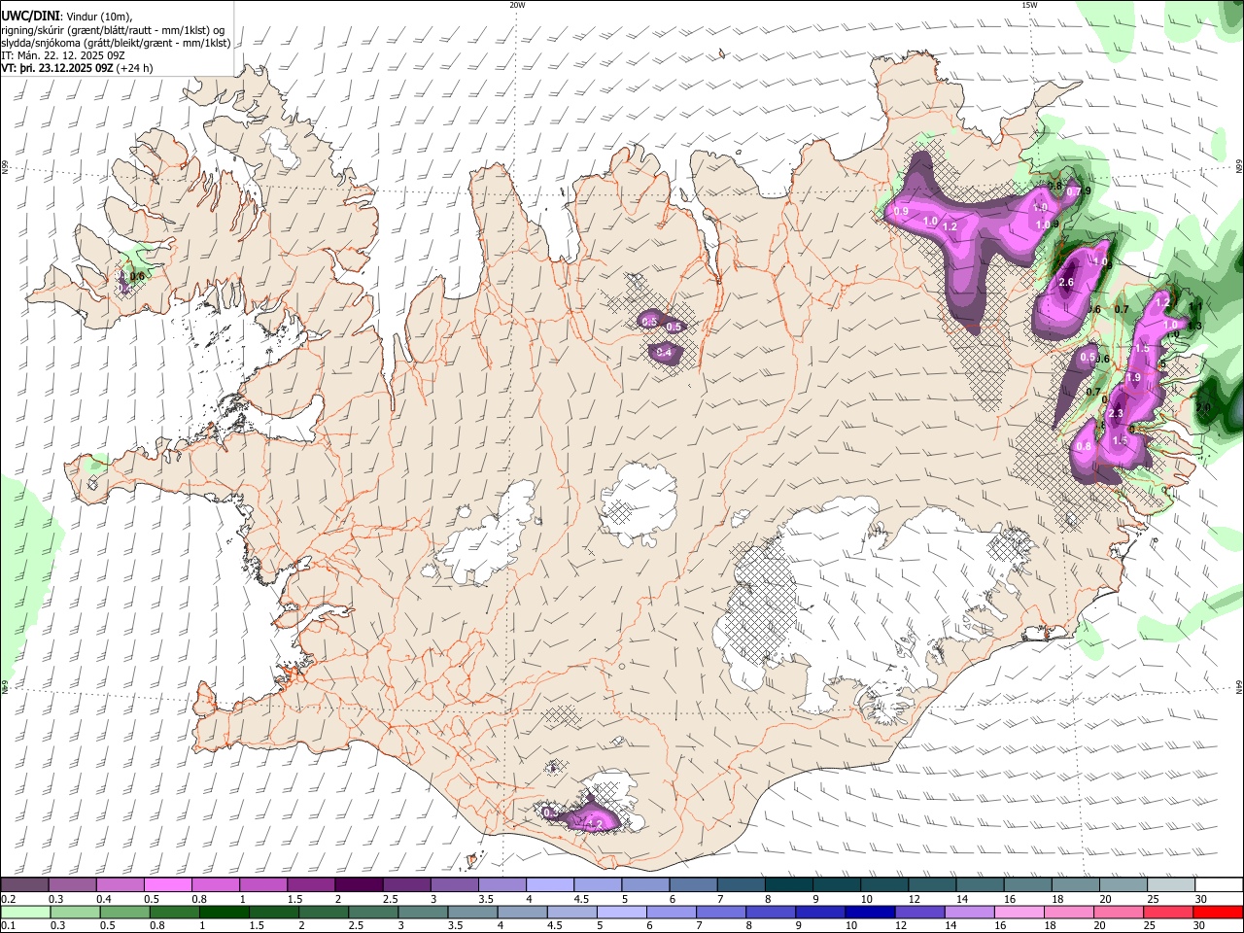Click the UWC/DINI title text
The height and width of the screenshot is (933, 1244).
click(x=30, y=16)
